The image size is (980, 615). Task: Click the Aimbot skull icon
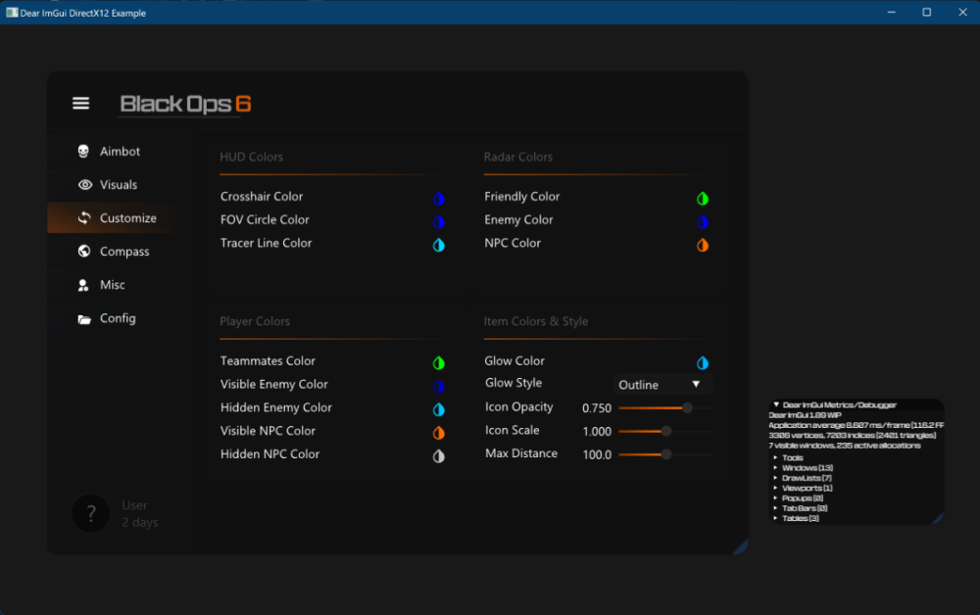tap(84, 152)
